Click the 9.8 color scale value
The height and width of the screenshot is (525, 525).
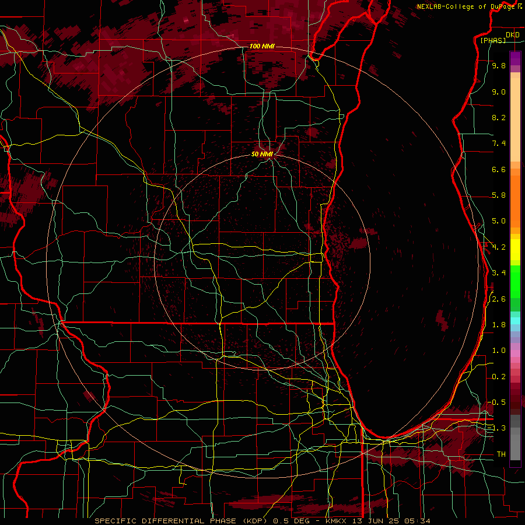point(499,66)
